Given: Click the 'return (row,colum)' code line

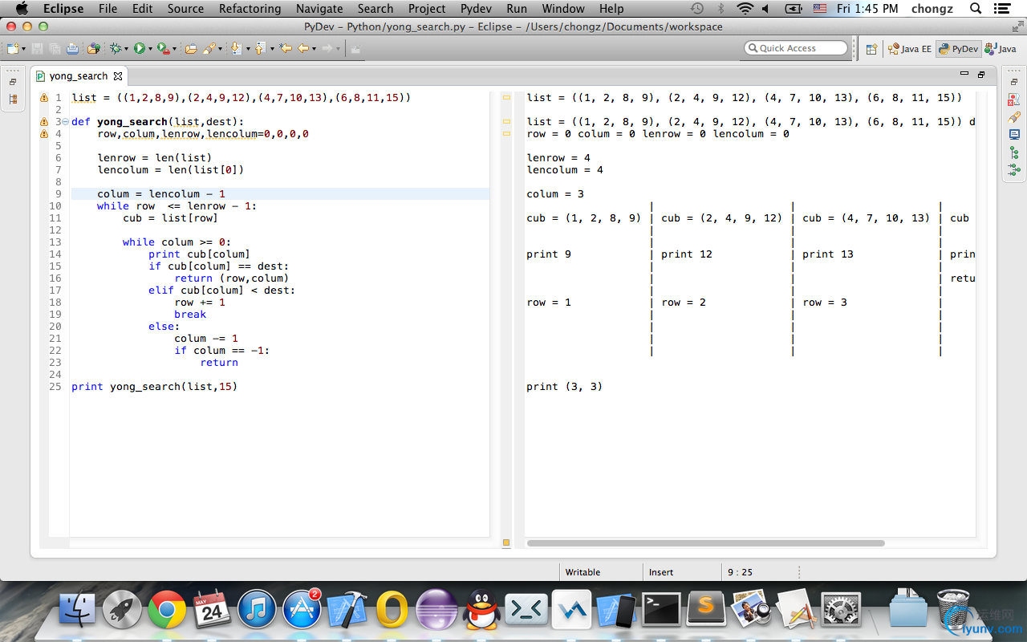Looking at the screenshot, I should tap(231, 278).
